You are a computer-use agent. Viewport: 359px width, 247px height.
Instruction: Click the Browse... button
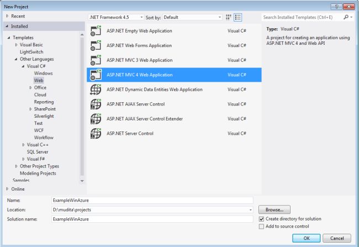(x=274, y=209)
